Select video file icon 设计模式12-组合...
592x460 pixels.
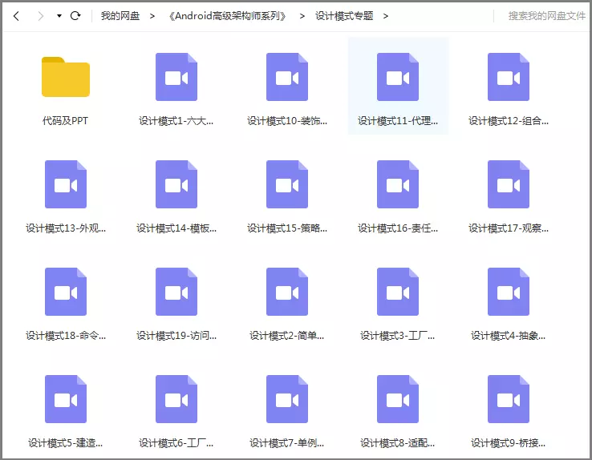[509, 77]
